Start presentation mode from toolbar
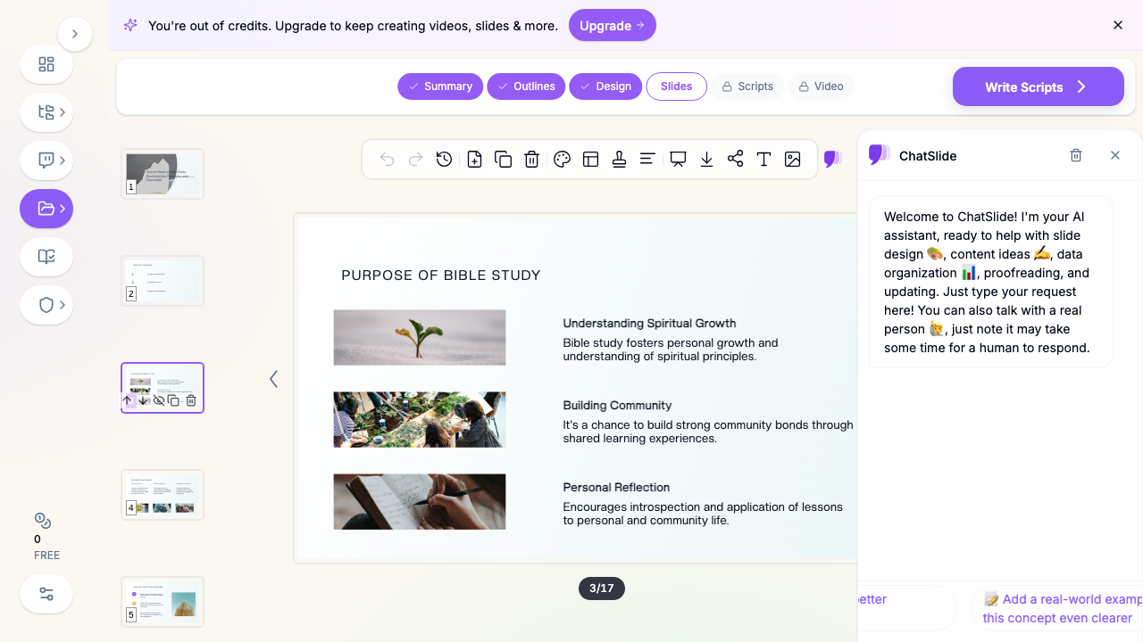This screenshot has height=642, width=1143. pyautogui.click(x=678, y=160)
